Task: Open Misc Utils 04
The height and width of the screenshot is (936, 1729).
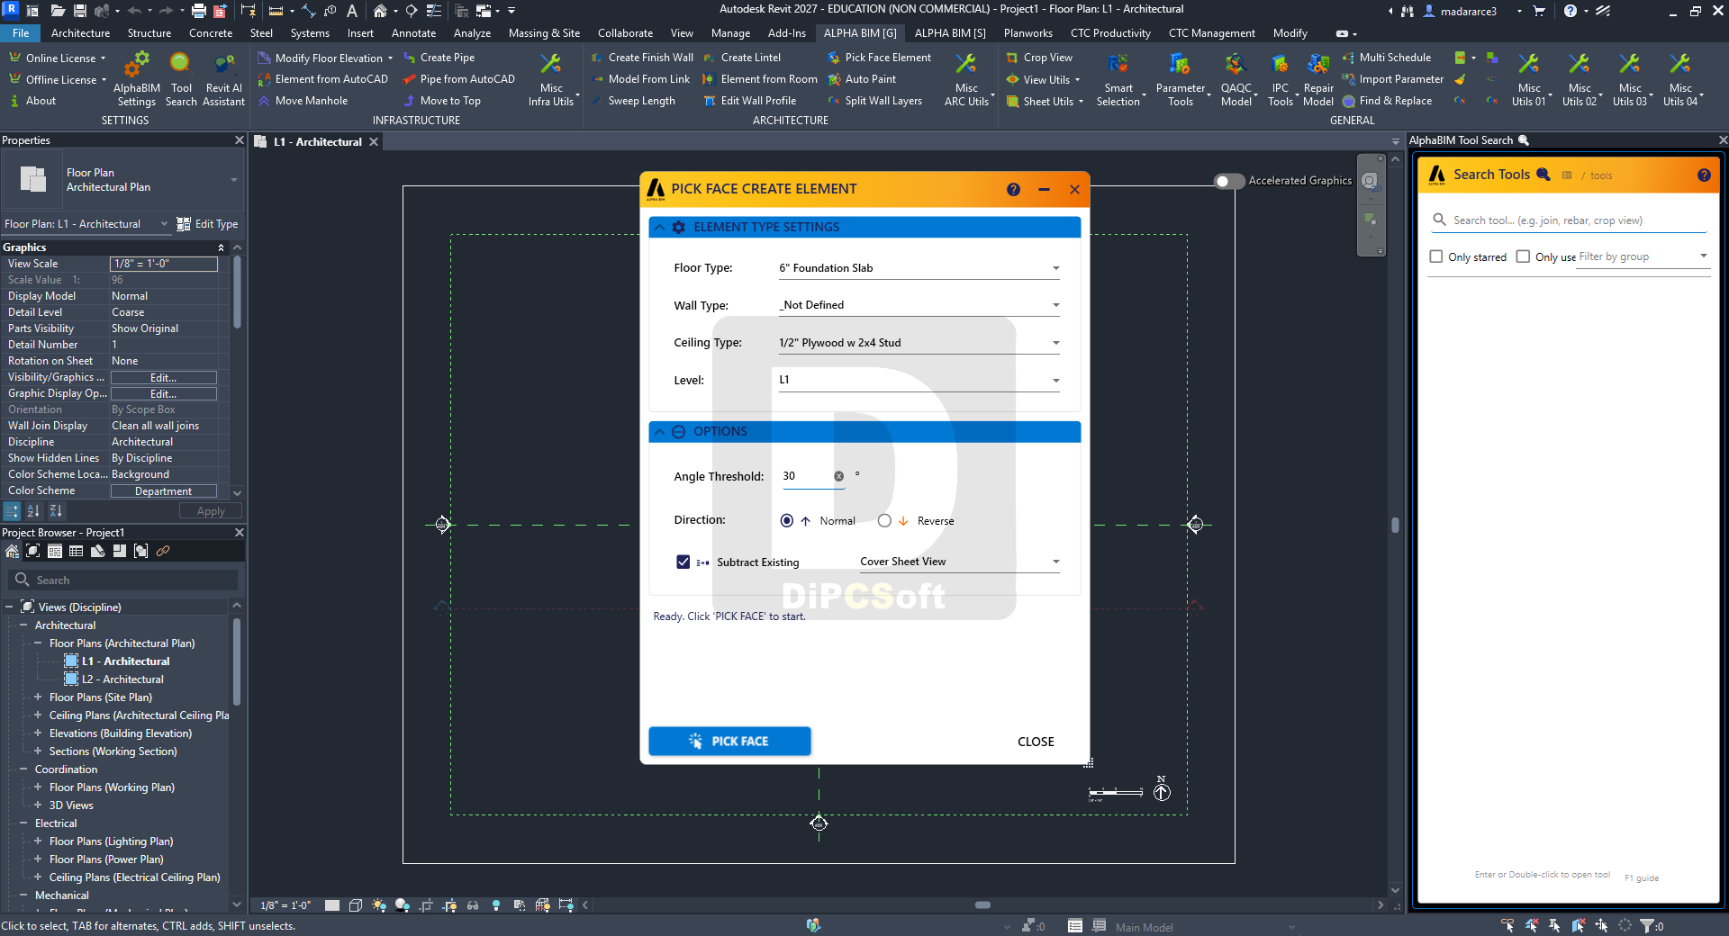Action: coord(1680,79)
